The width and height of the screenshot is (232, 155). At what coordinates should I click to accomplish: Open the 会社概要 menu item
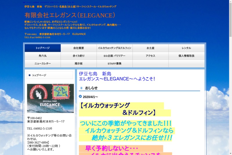click(x=79, y=48)
